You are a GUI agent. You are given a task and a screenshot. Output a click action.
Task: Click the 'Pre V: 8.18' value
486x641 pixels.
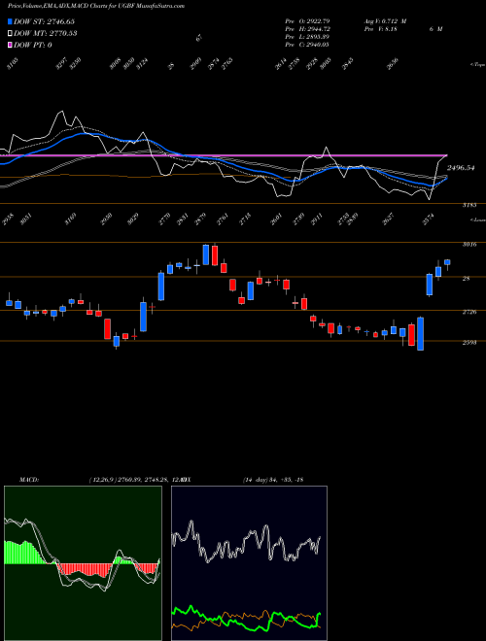pyautogui.click(x=380, y=28)
